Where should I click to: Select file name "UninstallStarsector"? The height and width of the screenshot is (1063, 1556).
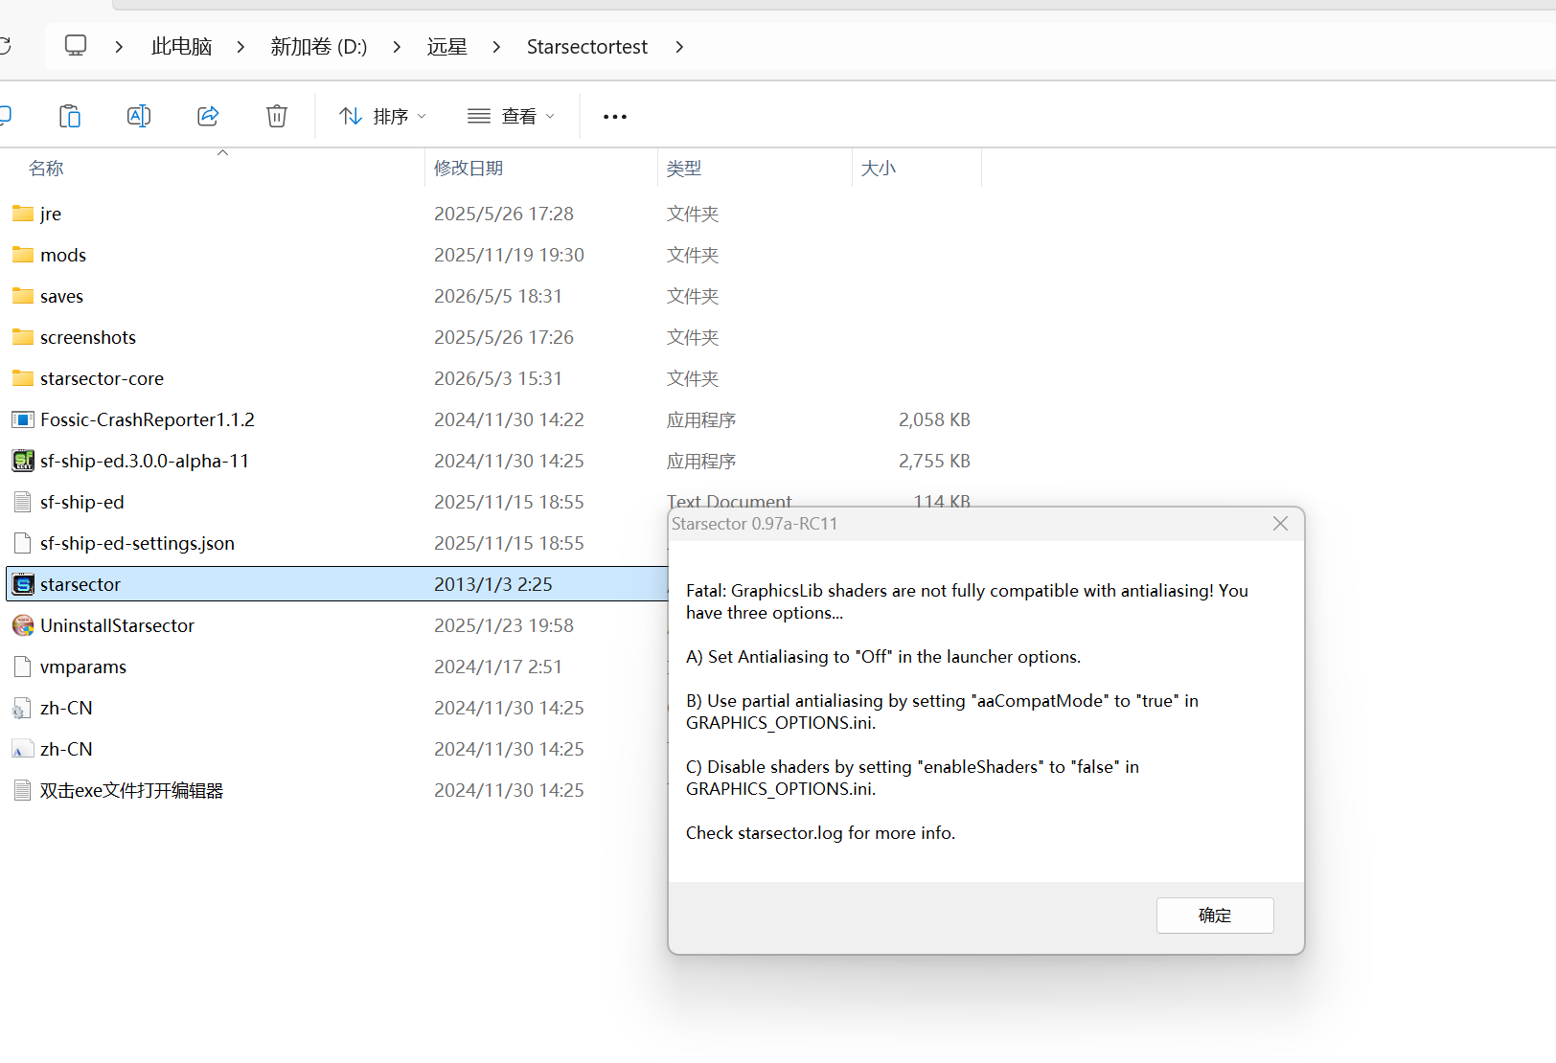click(117, 625)
